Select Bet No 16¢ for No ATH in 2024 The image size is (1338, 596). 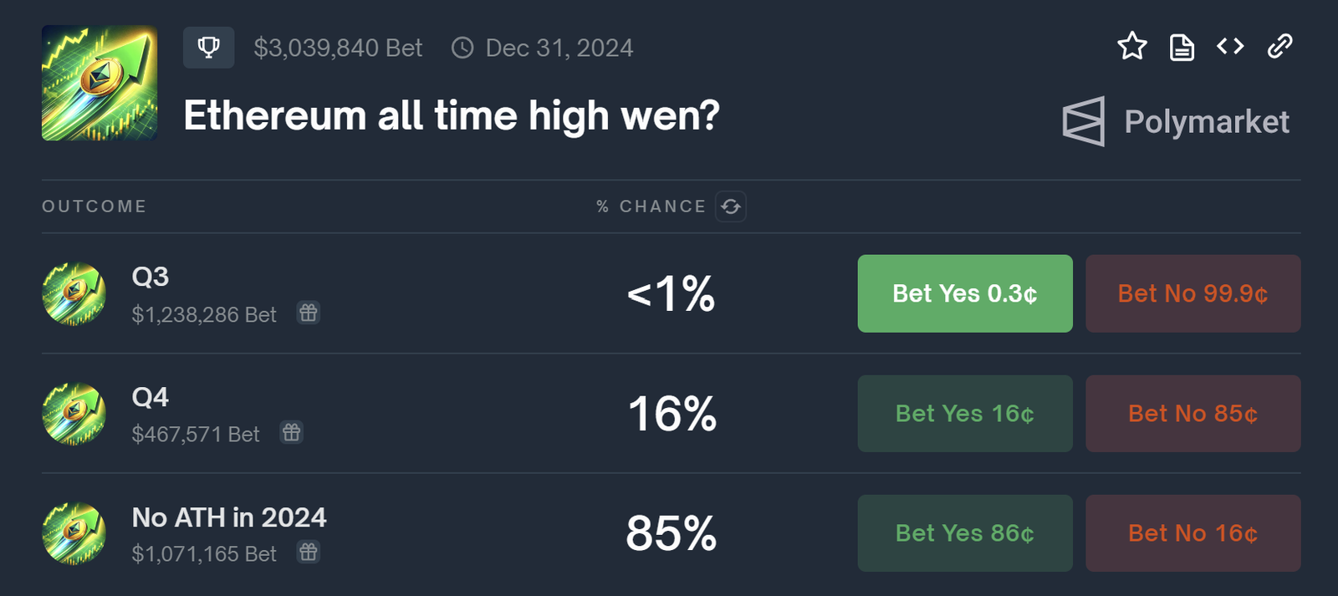pyautogui.click(x=1192, y=532)
